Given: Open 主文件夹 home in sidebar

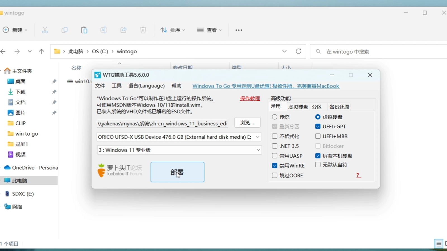Looking at the screenshot, I should pyautogui.click(x=18, y=71).
